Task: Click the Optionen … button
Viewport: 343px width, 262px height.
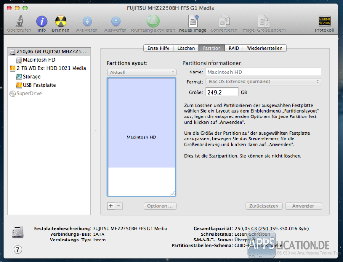Action: (x=160, y=206)
